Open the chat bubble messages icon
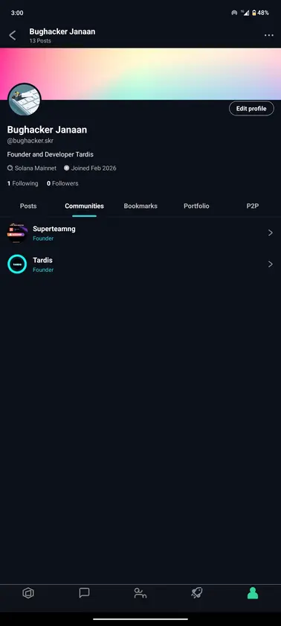 pos(85,593)
